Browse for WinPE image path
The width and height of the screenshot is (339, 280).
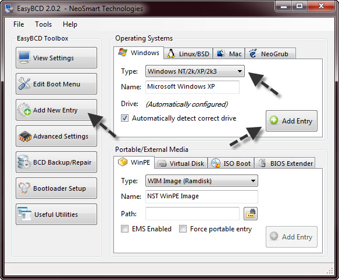[251, 213]
